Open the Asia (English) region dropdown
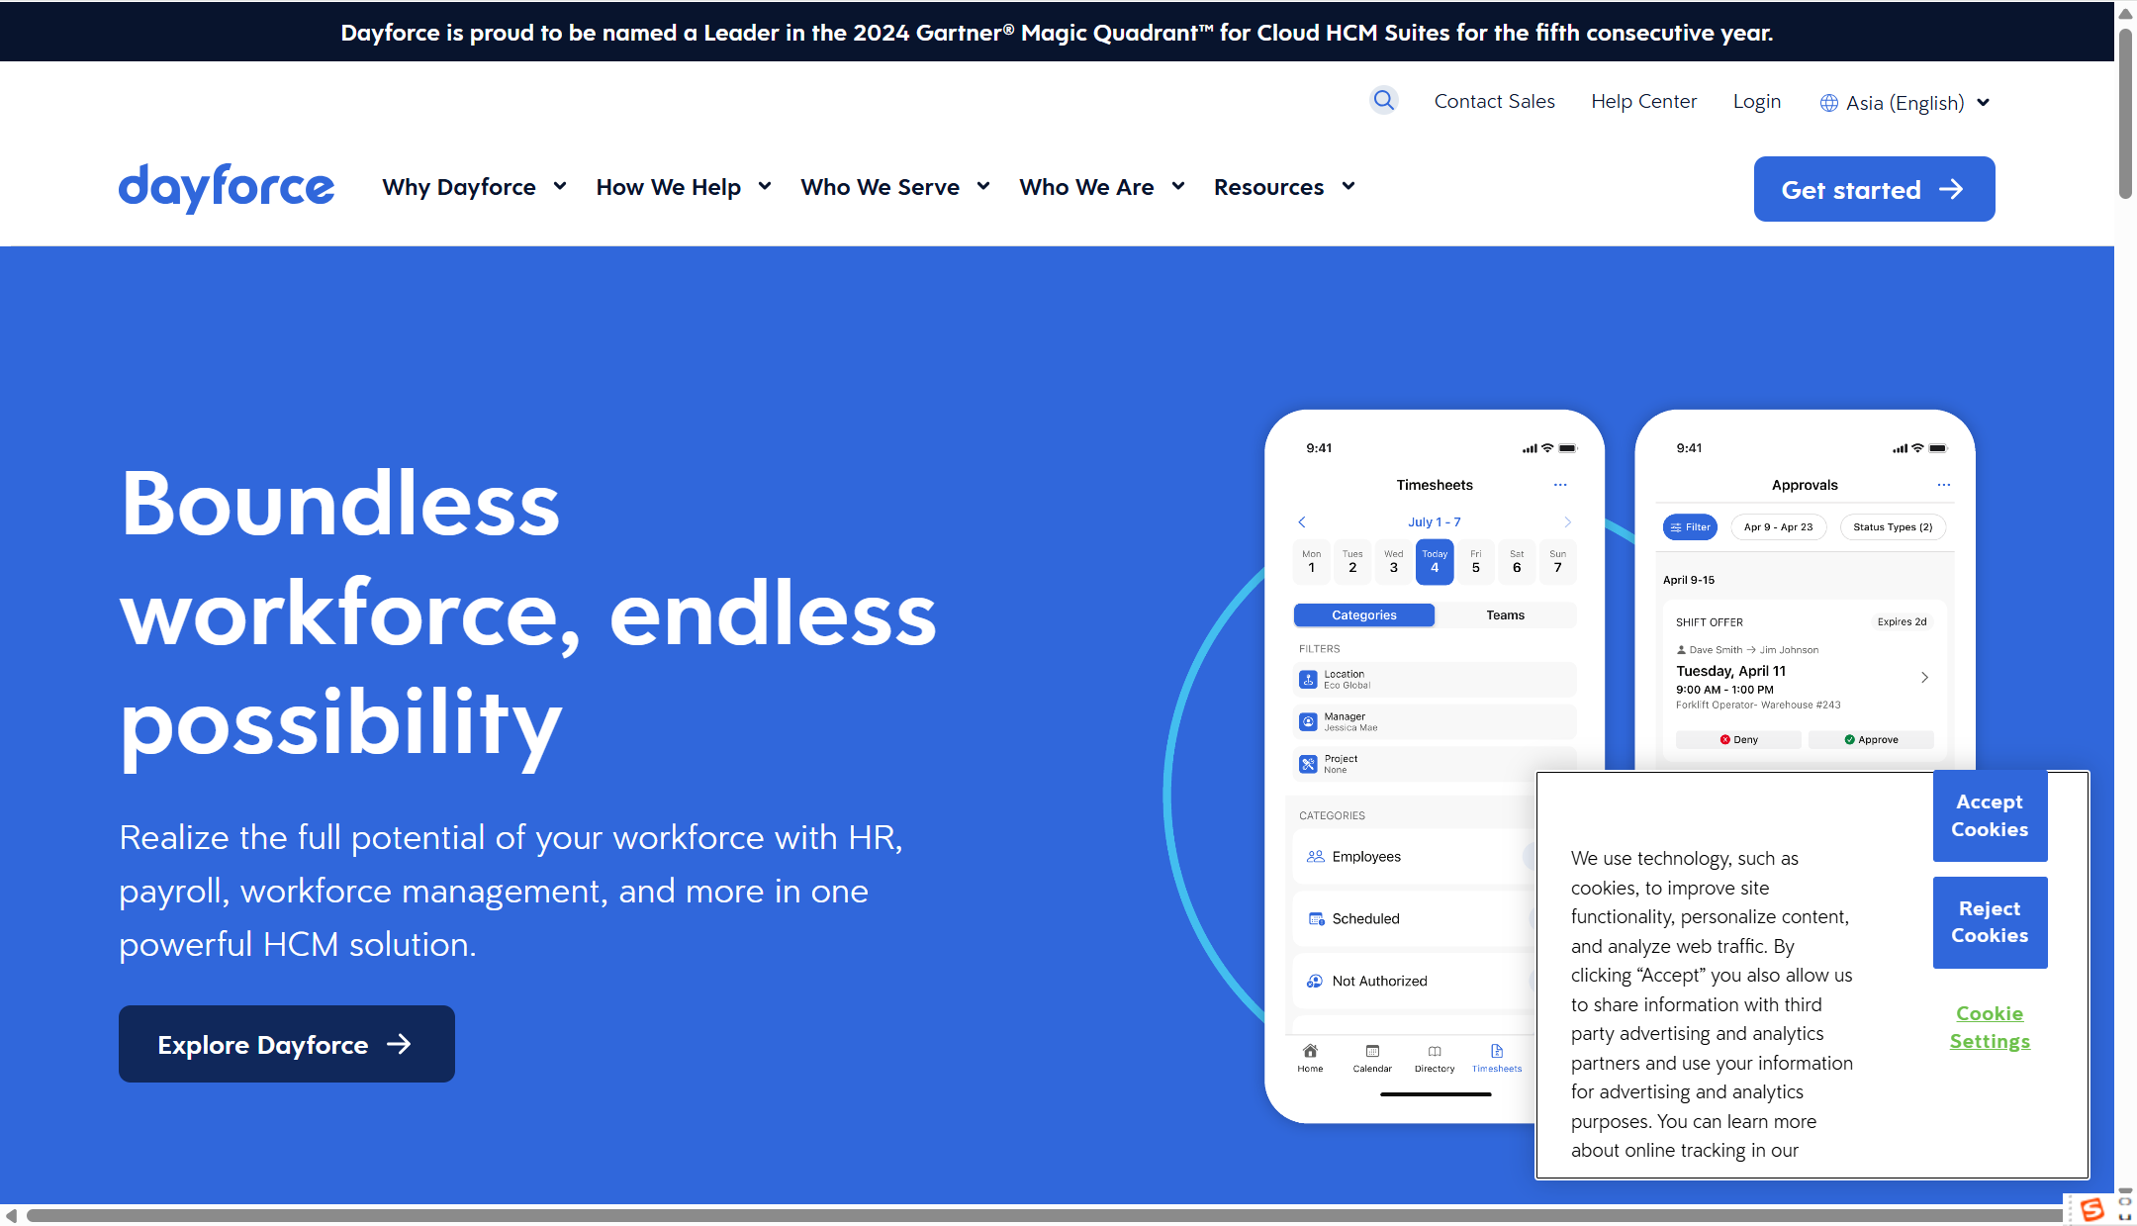This screenshot has height=1226, width=2137. tap(1905, 103)
